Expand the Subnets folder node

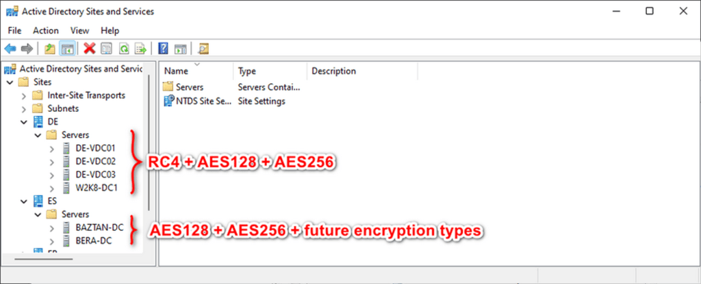[25, 109]
